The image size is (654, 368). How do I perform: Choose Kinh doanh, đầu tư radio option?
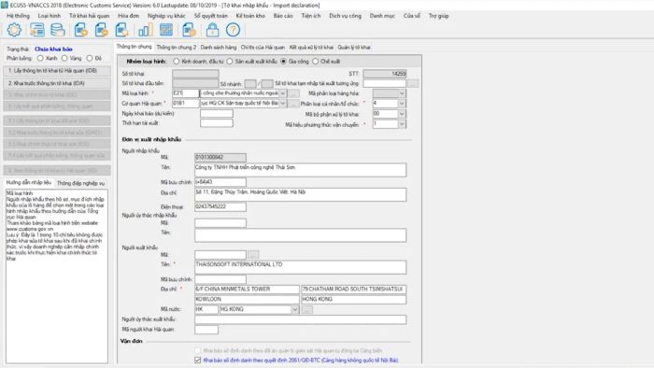tap(177, 62)
